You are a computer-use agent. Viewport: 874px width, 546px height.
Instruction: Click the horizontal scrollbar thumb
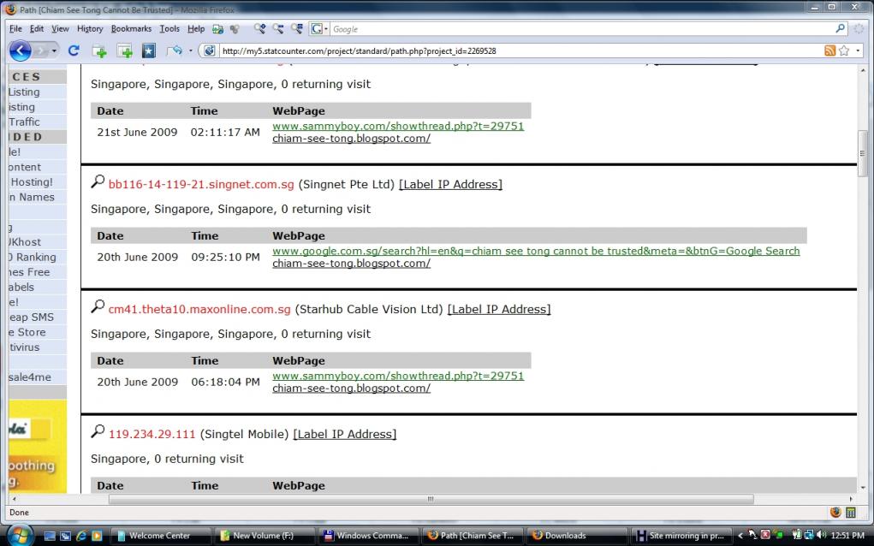click(431, 499)
